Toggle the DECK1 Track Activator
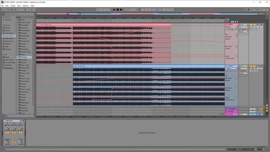270x152 pixels. coord(252,24)
